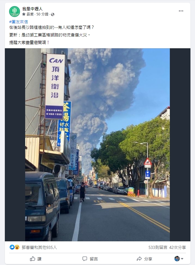Click the blue thumbs-up reaction icon

pyautogui.click(x=12, y=247)
